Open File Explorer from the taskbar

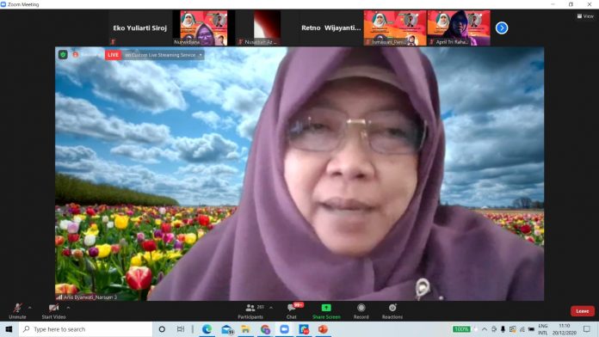tap(245, 329)
